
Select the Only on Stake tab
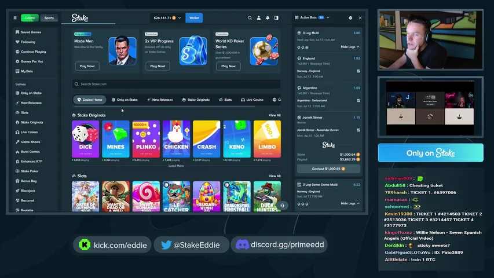point(125,100)
